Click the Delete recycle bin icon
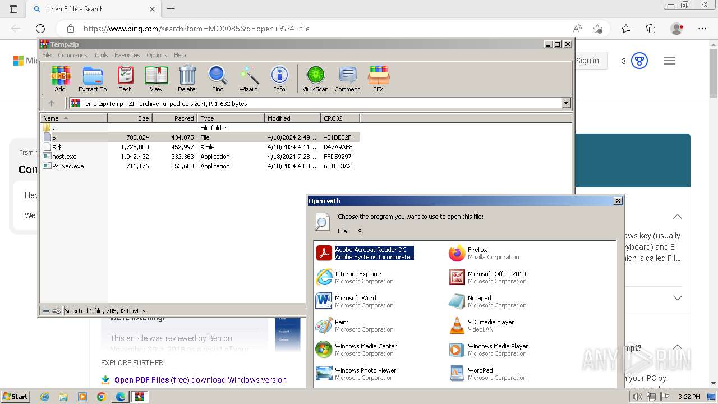Screen dimensions: 718x404 click(187, 79)
